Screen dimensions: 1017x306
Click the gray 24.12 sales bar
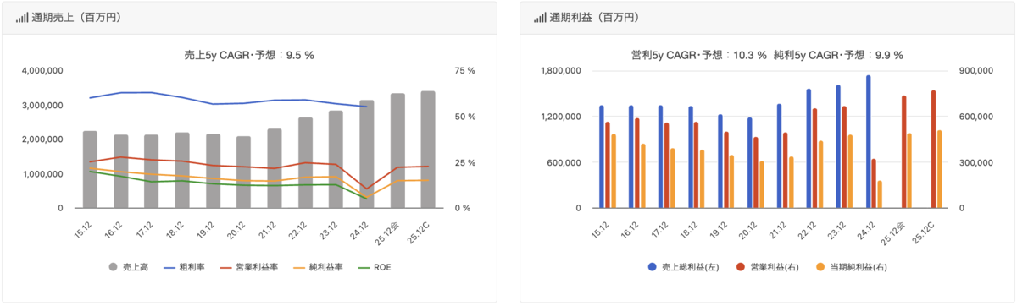(x=366, y=154)
